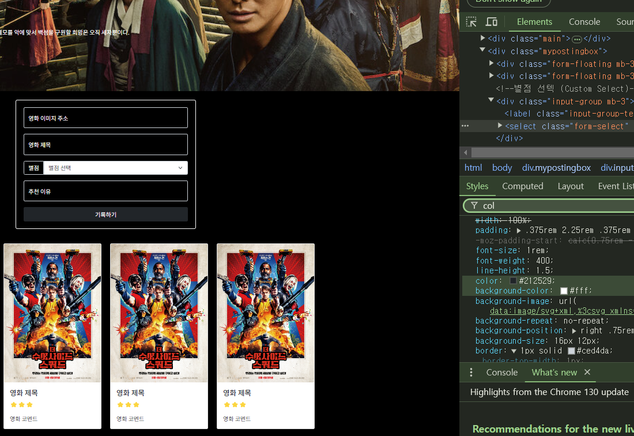Image resolution: width=634 pixels, height=436 pixels.
Task: Collapse the input-group mb-3 div node
Action: 491,100
